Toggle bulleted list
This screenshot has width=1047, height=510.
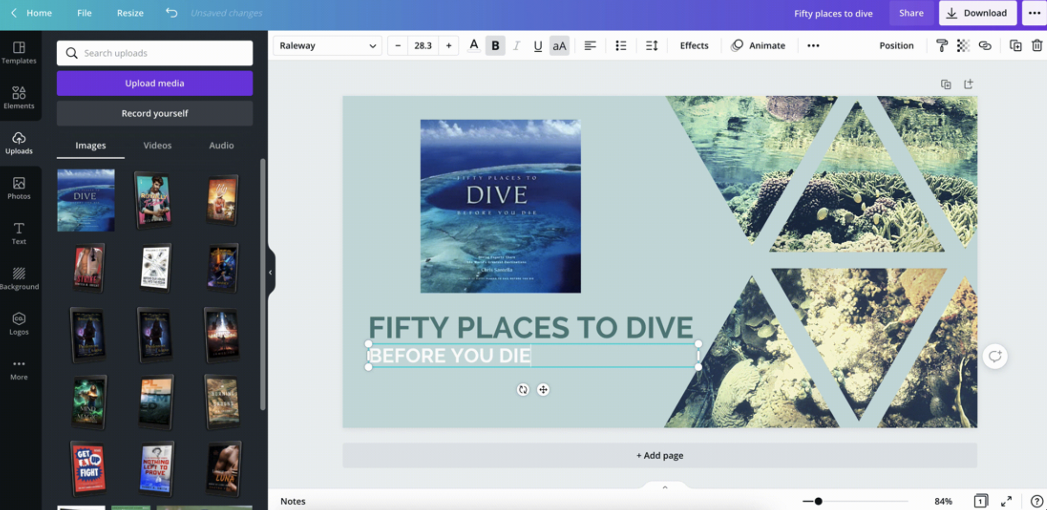(x=621, y=45)
